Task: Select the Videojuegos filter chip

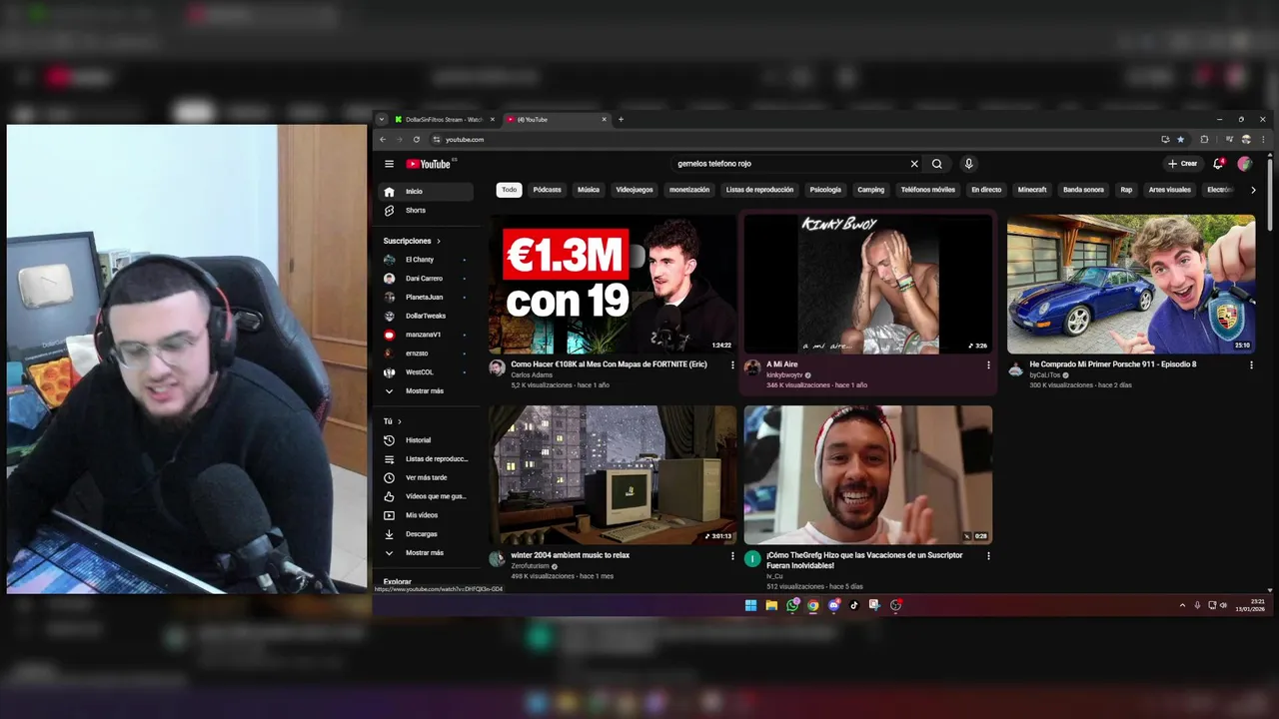Action: point(635,190)
